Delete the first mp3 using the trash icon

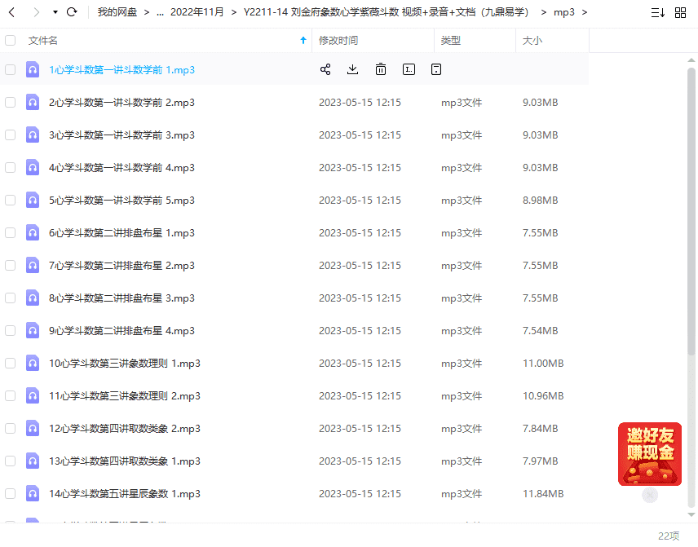point(381,69)
